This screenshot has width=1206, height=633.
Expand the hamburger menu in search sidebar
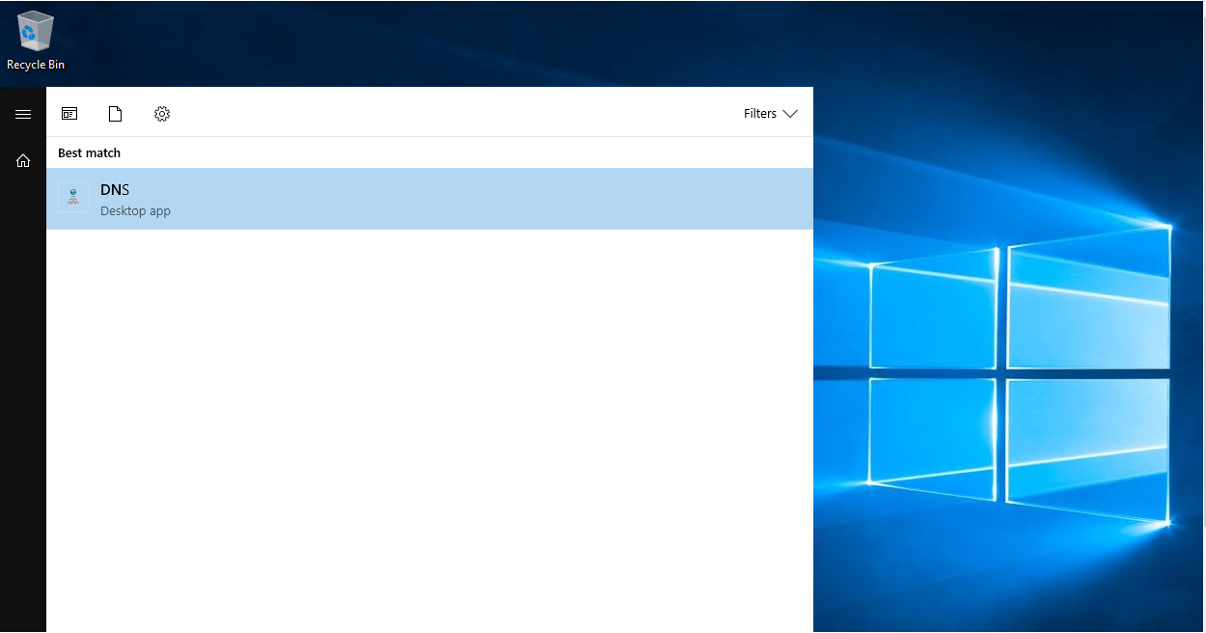click(x=23, y=114)
